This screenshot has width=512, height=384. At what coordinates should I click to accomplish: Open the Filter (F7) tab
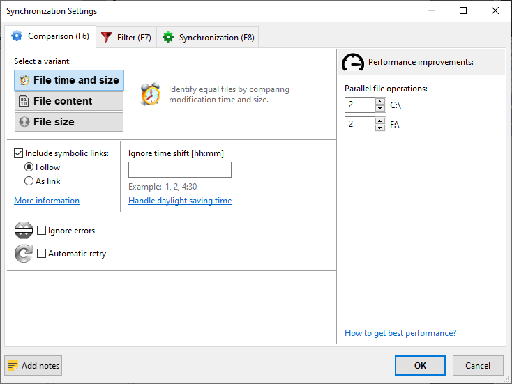(x=126, y=38)
